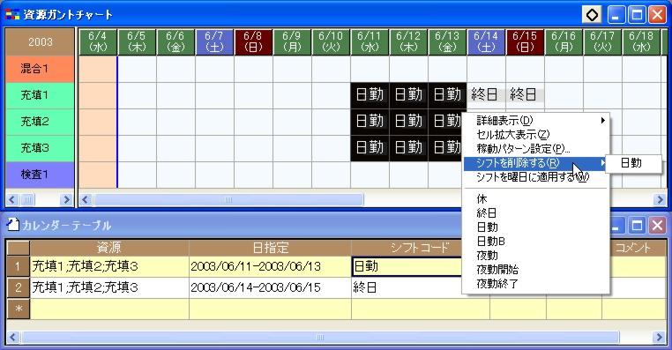Click the resource Gantt chart window icon
This screenshot has height=350, width=672.
tap(12, 15)
